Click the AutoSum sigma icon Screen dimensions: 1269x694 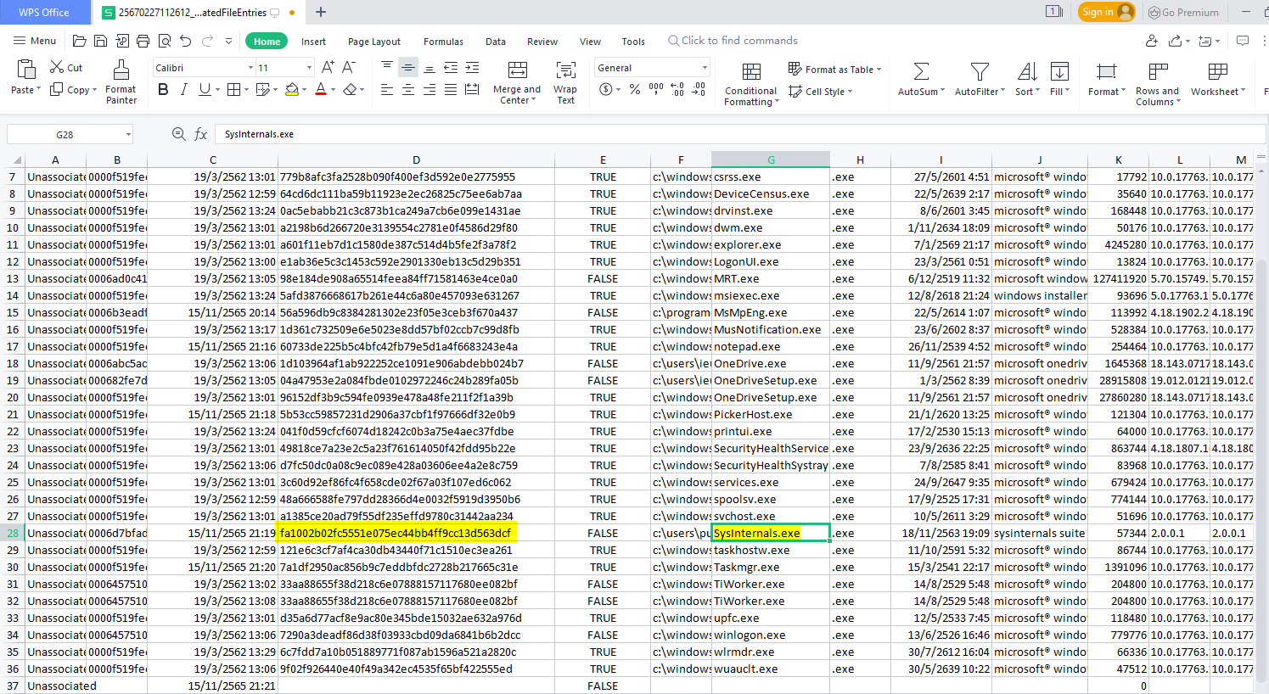pos(921,71)
